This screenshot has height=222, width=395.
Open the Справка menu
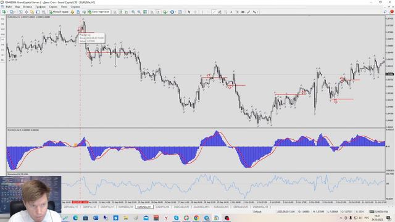tap(75, 7)
